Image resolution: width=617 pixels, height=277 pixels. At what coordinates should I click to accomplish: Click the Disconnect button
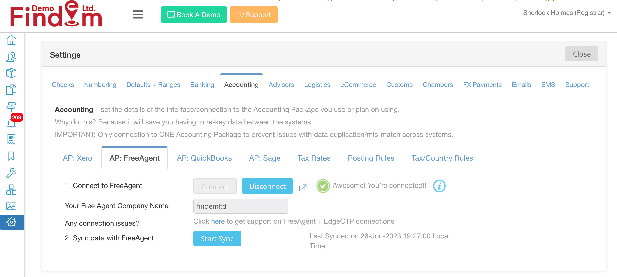coord(267,186)
